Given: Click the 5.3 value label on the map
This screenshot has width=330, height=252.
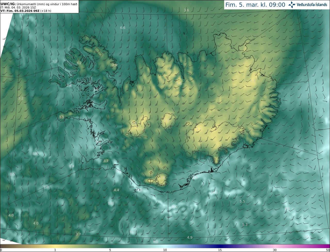Looking at the screenshot, I should coord(245,225).
